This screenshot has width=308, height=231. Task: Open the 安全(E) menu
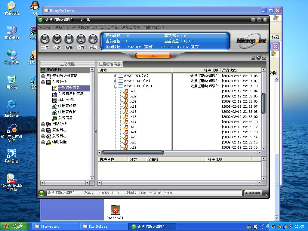tap(45, 27)
